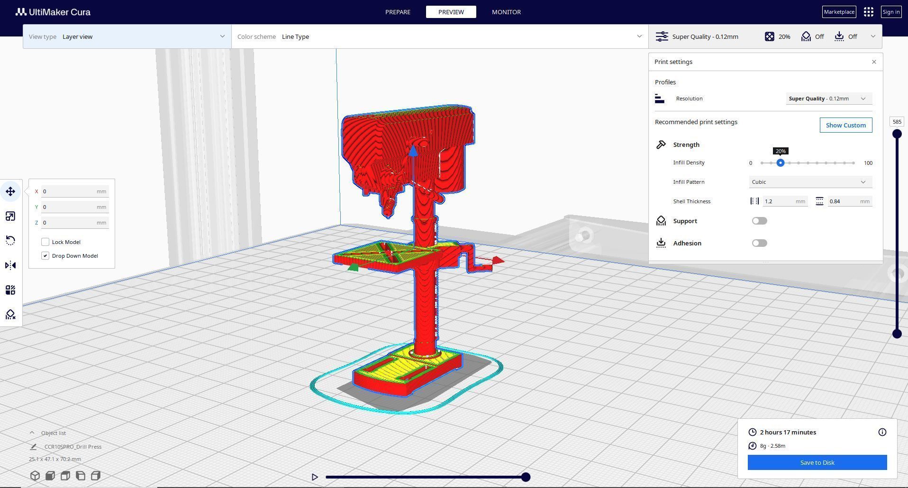Select the Mirror tool

point(10,265)
